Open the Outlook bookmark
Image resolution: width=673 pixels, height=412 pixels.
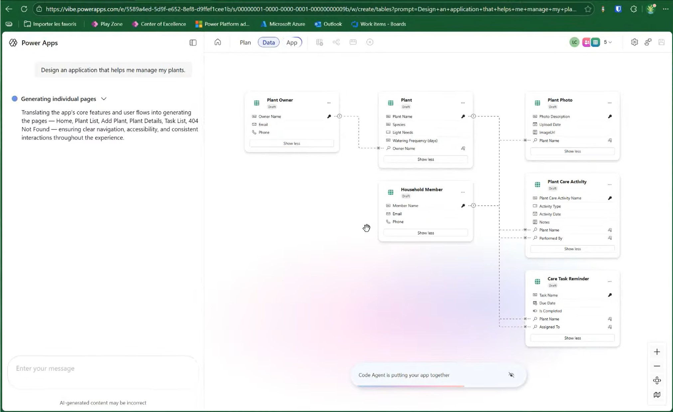(328, 24)
